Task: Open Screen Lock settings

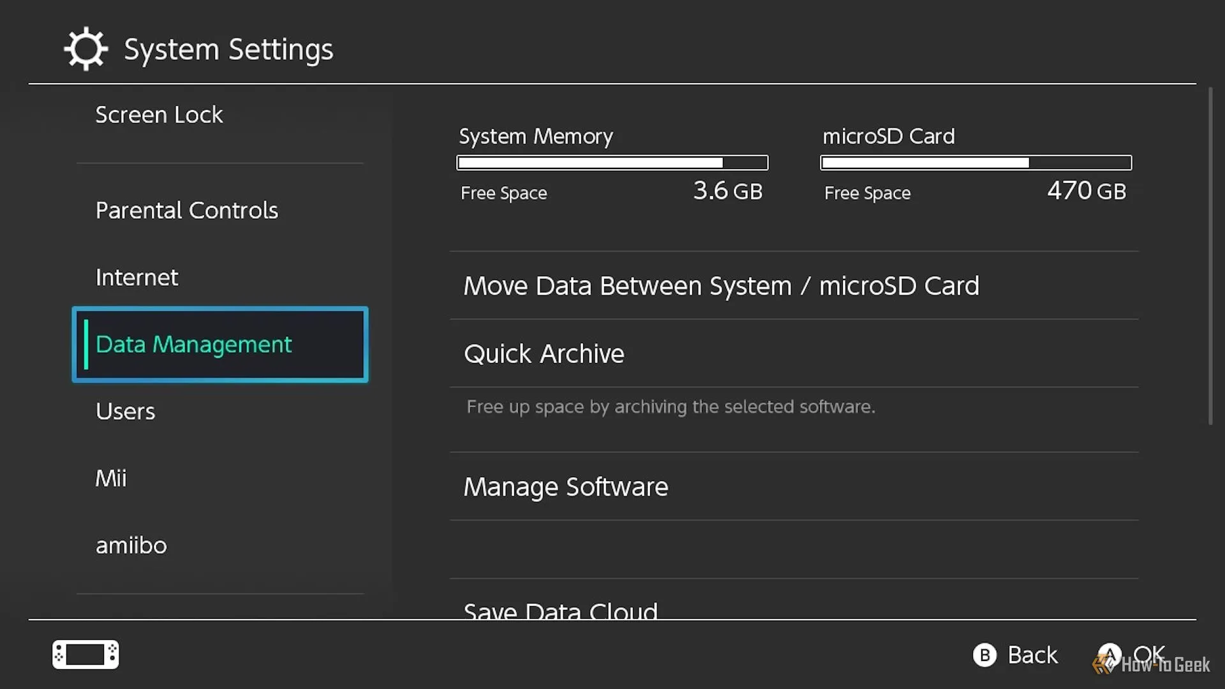Action: tap(220, 115)
